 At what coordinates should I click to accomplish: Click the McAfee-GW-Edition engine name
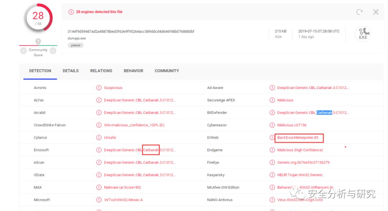pyautogui.click(x=223, y=188)
